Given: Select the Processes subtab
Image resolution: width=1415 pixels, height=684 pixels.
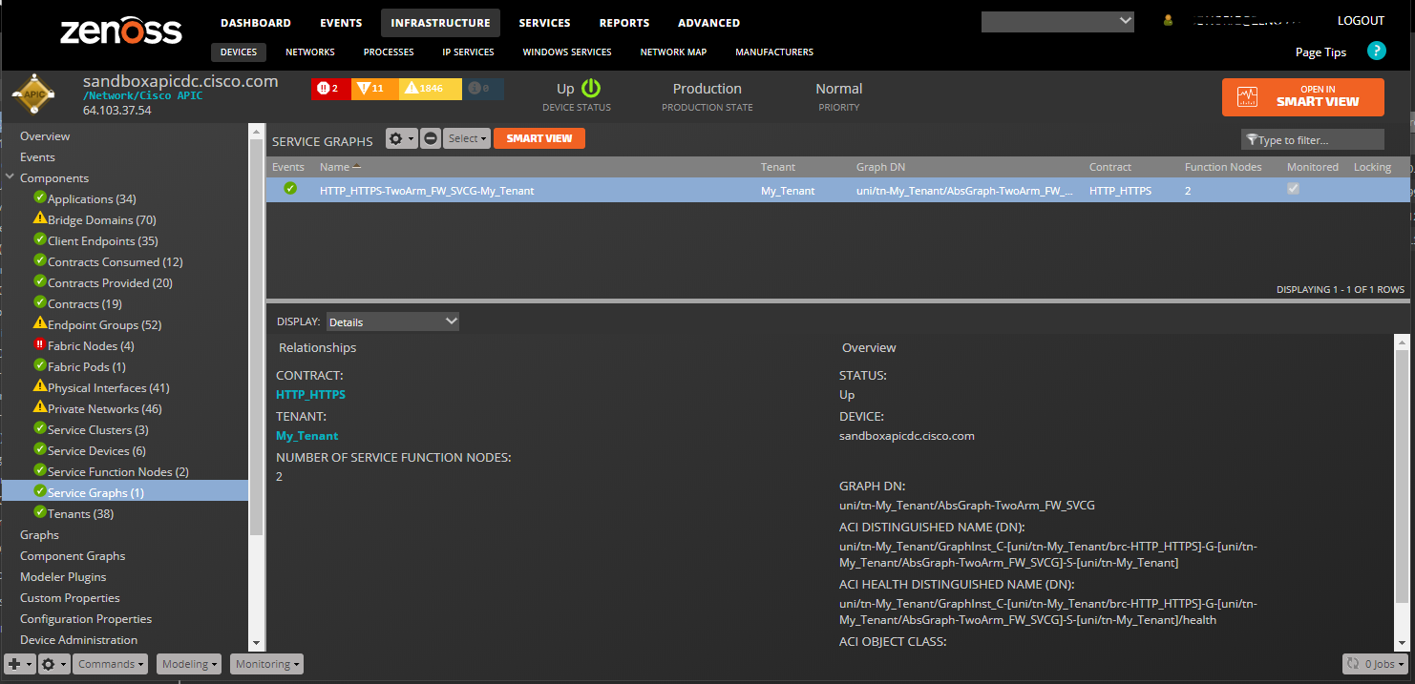Looking at the screenshot, I should tap(389, 52).
